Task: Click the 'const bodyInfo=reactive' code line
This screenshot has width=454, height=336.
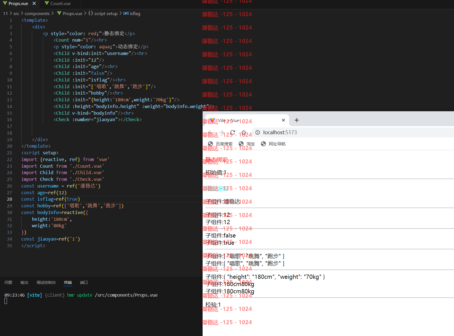Action: coord(55,212)
